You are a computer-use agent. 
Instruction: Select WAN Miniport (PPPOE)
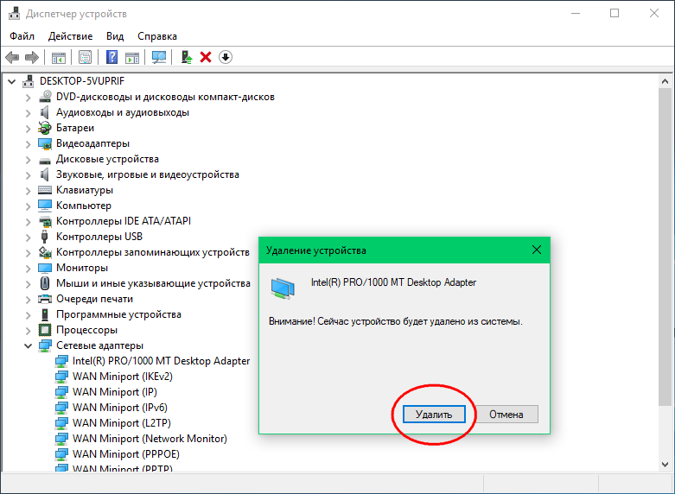[x=125, y=454]
